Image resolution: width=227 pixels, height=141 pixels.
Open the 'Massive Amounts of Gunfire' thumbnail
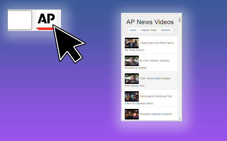point(132,61)
